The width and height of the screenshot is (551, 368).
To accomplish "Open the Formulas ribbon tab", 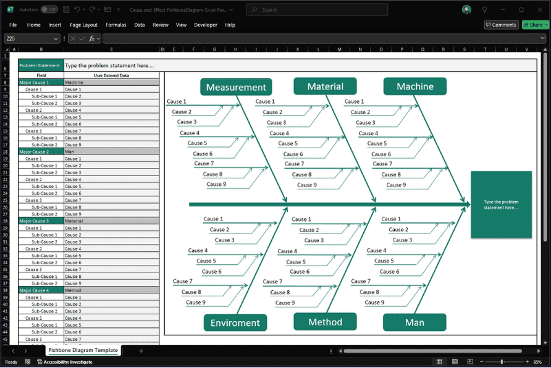I will (x=116, y=25).
